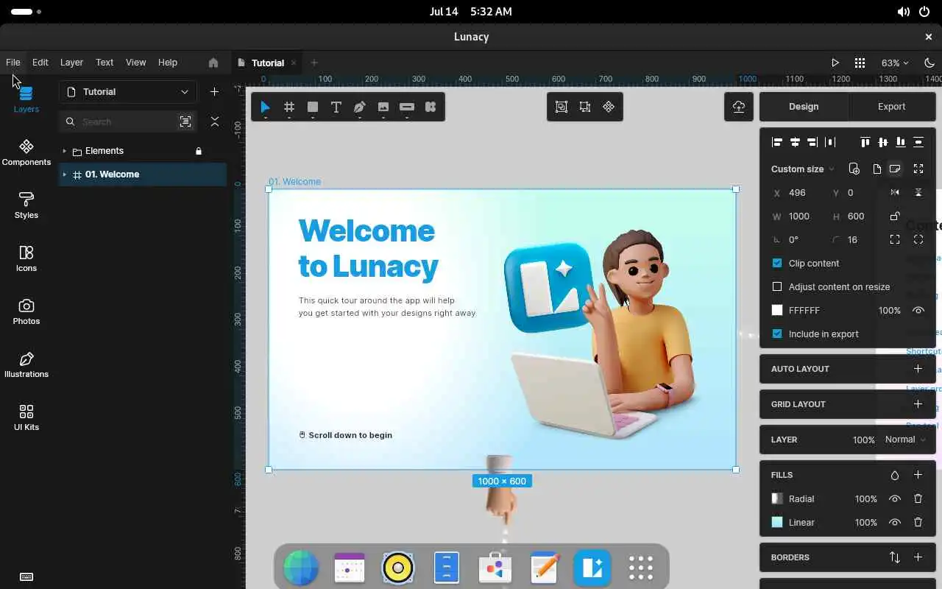Image resolution: width=942 pixels, height=589 pixels.
Task: Open the File menu
Action: click(x=13, y=63)
